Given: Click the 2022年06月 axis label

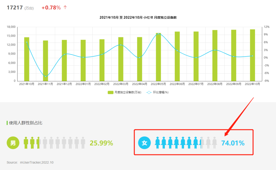Looking at the screenshot, I should click(x=177, y=84).
